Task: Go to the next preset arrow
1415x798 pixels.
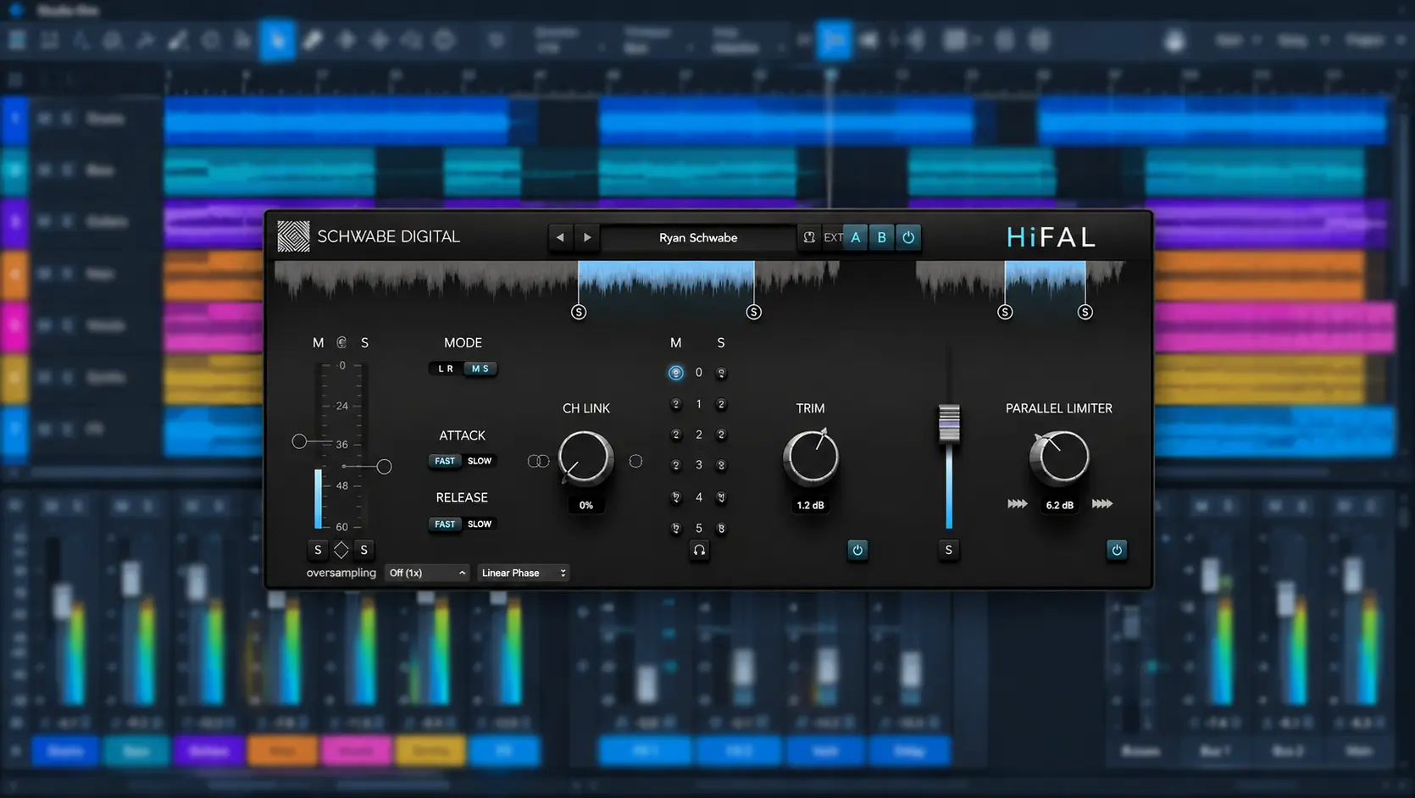Action: [587, 238]
